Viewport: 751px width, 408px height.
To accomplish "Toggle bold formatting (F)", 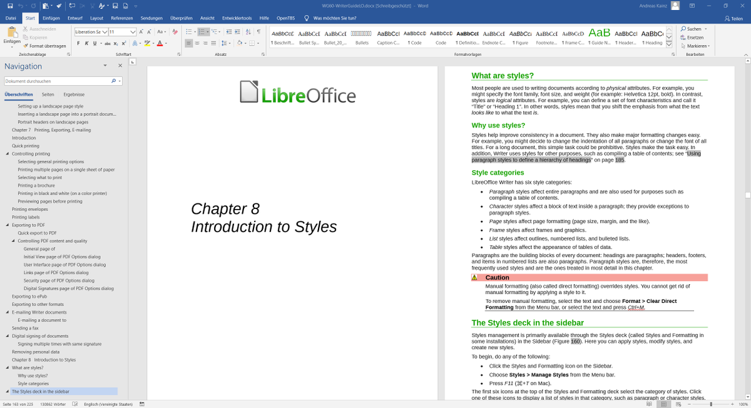I will click(x=79, y=43).
